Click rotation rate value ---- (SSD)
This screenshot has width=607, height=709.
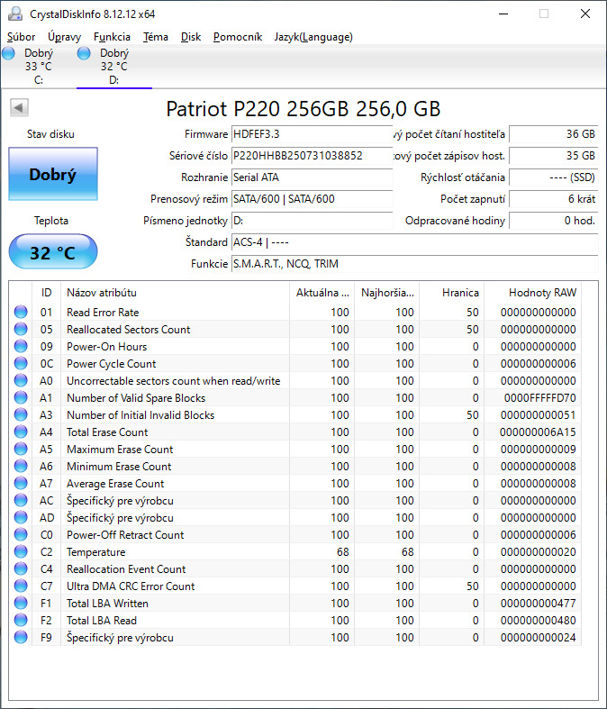pyautogui.click(x=554, y=177)
